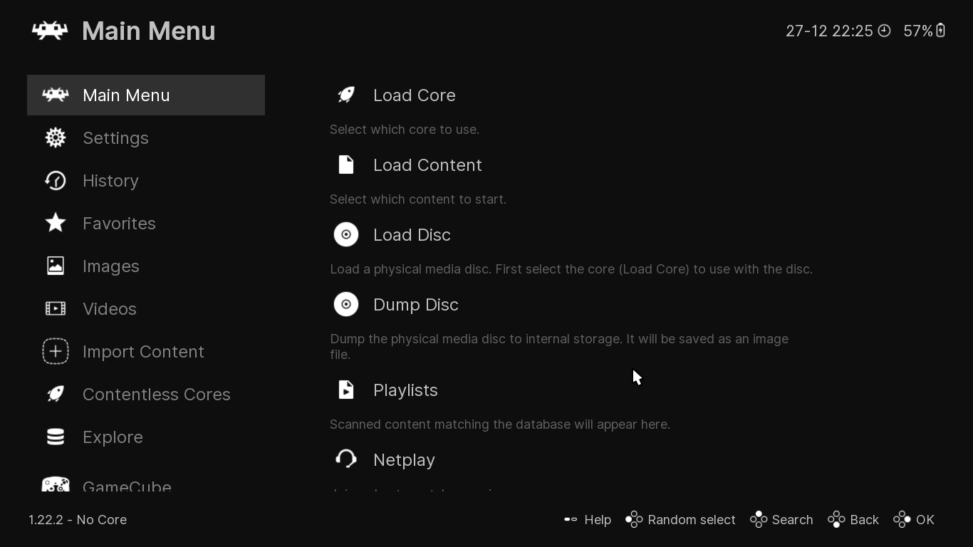The image size is (973, 547).
Task: Open History in the sidebar
Action: 146,180
